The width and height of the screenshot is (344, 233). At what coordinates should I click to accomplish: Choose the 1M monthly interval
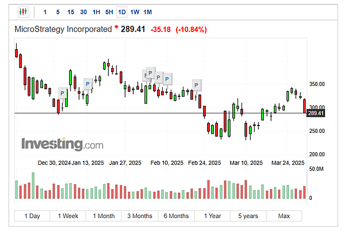pos(148,12)
